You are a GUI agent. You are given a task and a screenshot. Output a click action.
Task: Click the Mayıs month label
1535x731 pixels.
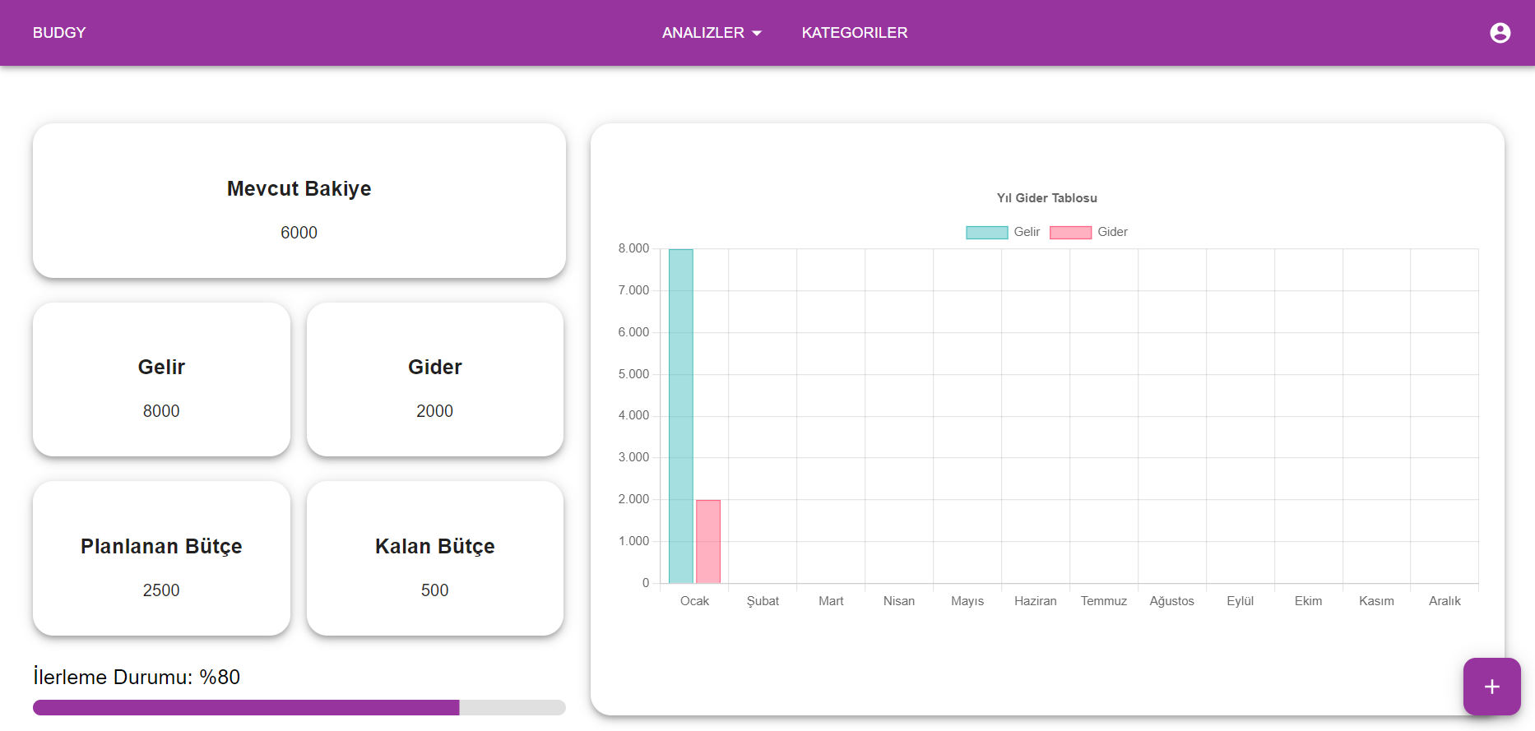(x=967, y=601)
